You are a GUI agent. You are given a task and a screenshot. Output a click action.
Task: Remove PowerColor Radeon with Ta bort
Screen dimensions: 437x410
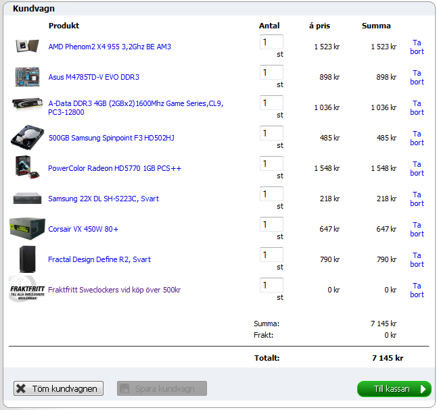[417, 168]
